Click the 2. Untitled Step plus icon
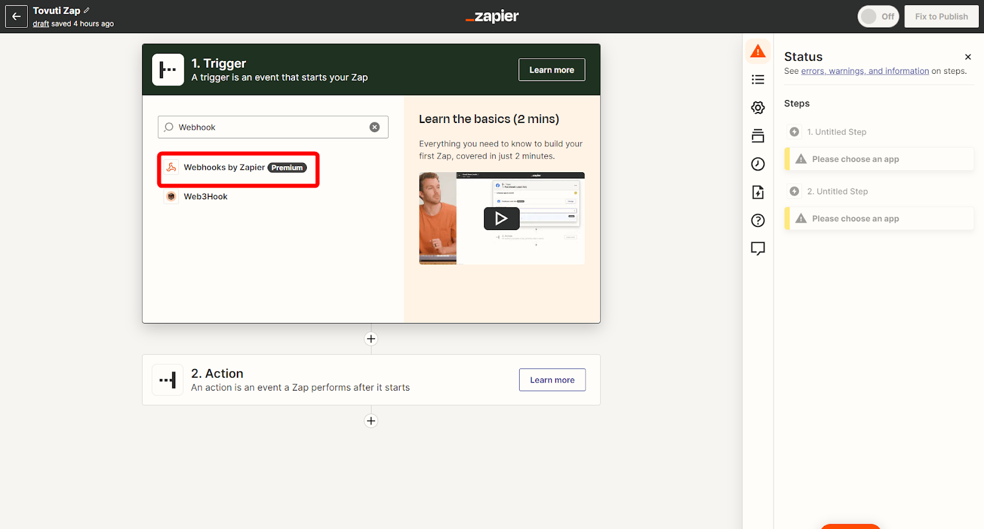 coord(795,191)
